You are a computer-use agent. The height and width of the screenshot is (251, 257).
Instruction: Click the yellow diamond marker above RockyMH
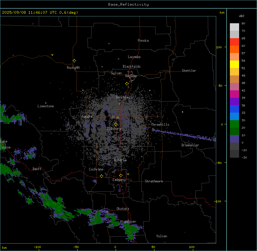pyautogui.click(x=75, y=61)
